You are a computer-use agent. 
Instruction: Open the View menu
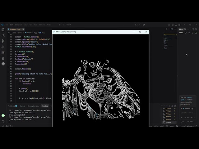pos(25,25)
